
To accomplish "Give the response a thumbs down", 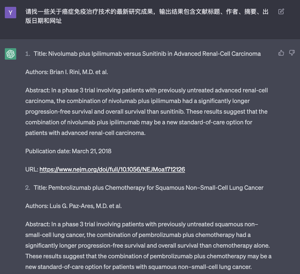I will click(292, 53).
